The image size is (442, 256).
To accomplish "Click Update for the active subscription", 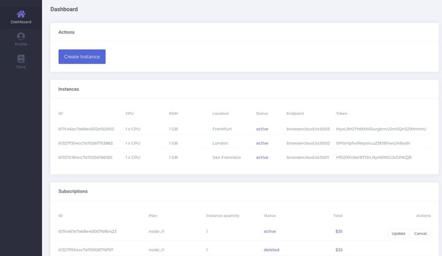I will pyautogui.click(x=398, y=233).
